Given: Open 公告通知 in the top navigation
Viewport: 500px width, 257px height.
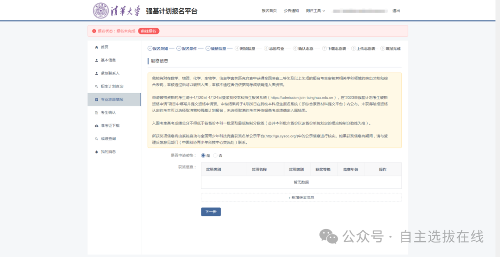Looking at the screenshot, I should (291, 11).
